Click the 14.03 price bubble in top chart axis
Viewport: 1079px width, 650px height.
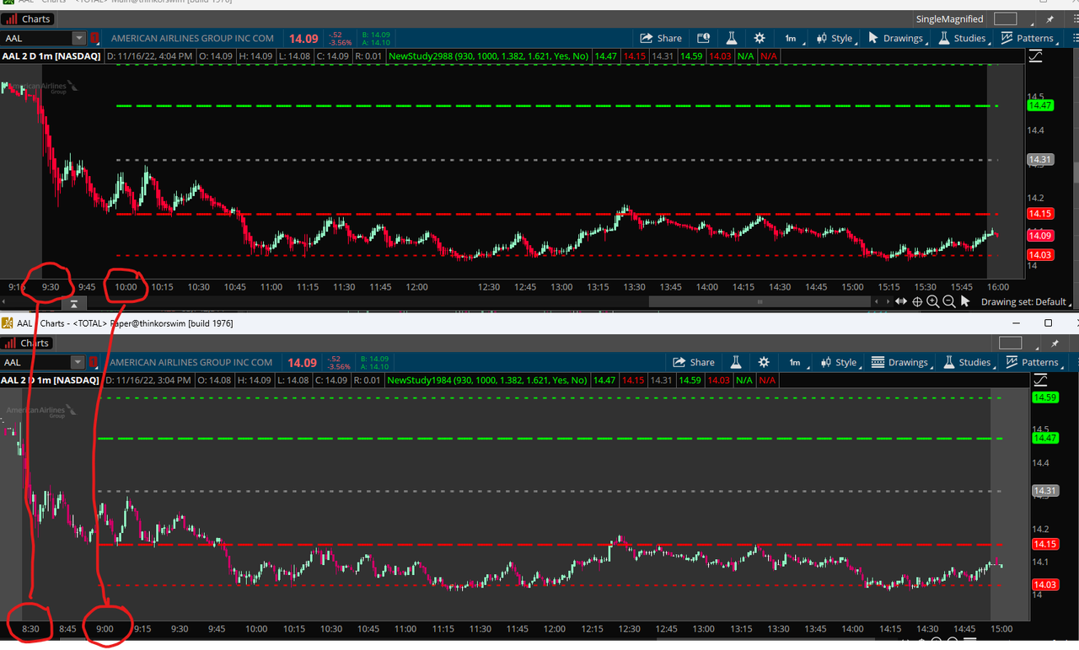(1040, 254)
